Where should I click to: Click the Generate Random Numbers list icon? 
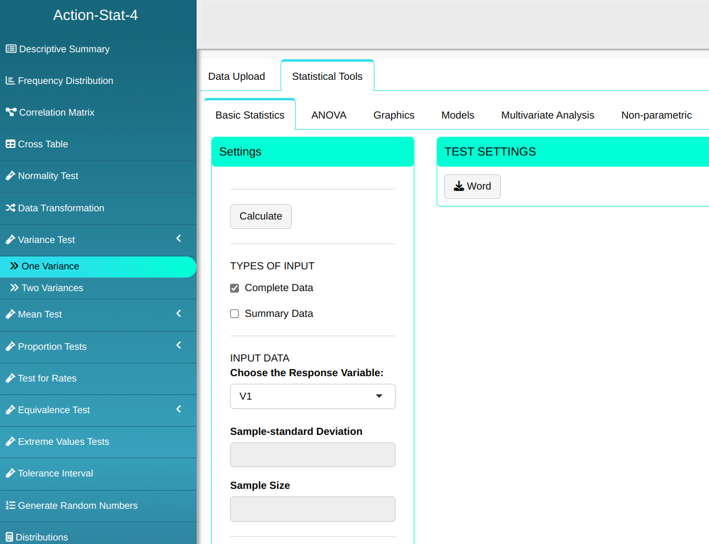coord(11,506)
